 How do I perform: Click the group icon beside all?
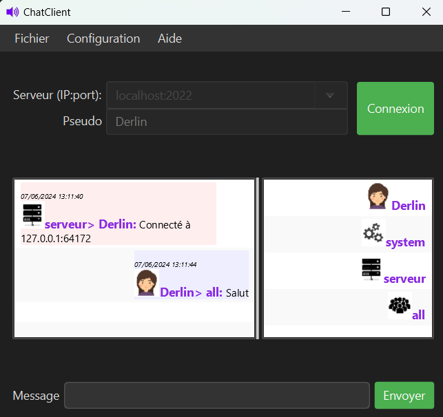[x=400, y=306]
